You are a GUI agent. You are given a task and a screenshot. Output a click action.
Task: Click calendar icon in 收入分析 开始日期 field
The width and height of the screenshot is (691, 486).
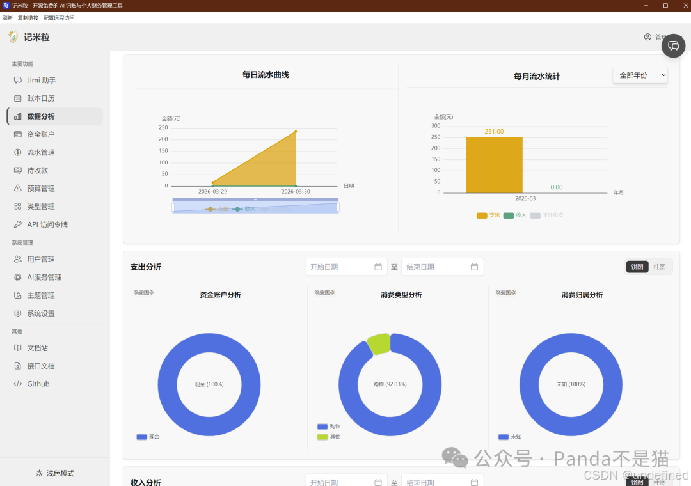[x=378, y=482]
